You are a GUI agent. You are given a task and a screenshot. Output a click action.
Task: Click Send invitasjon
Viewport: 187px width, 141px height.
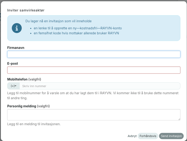click(x=171, y=136)
